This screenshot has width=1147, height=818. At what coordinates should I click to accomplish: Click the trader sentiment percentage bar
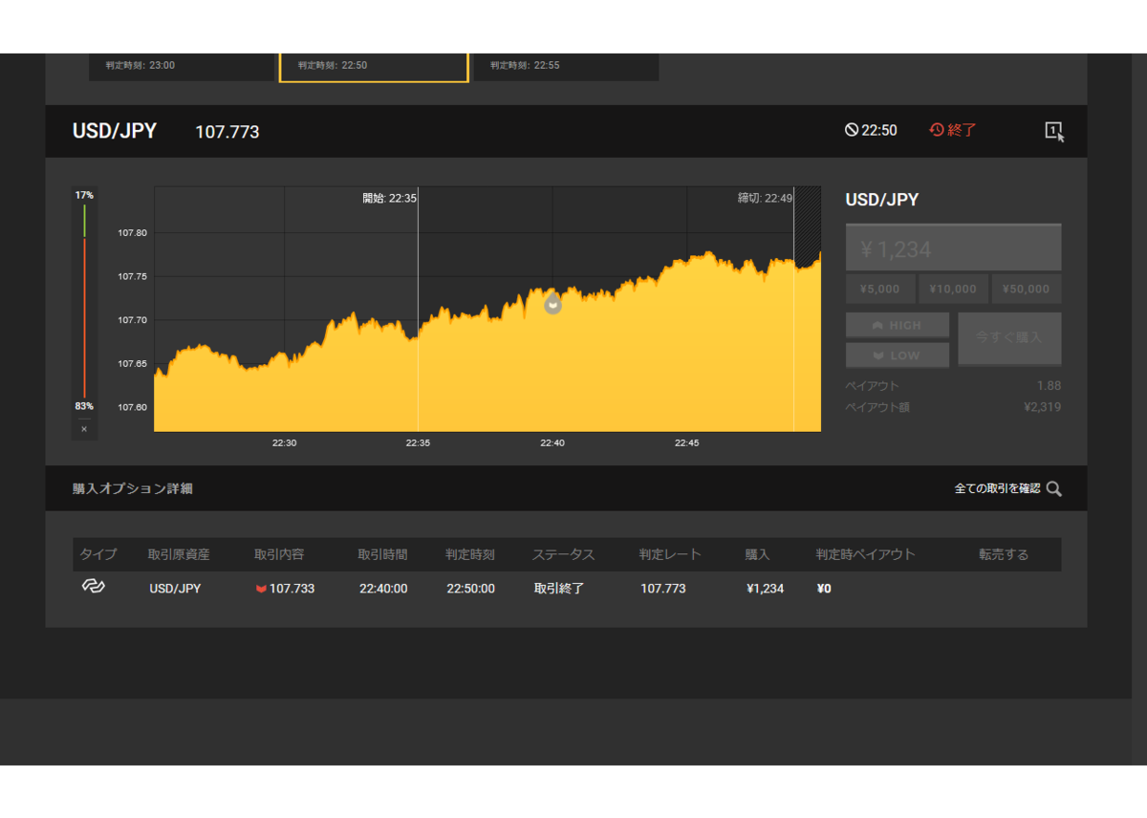(84, 300)
